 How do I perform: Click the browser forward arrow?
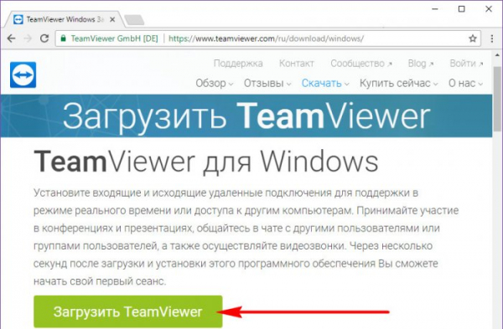[x=28, y=39]
